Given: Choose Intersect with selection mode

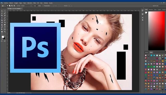Looking at the screenshot, I should point(14,6).
